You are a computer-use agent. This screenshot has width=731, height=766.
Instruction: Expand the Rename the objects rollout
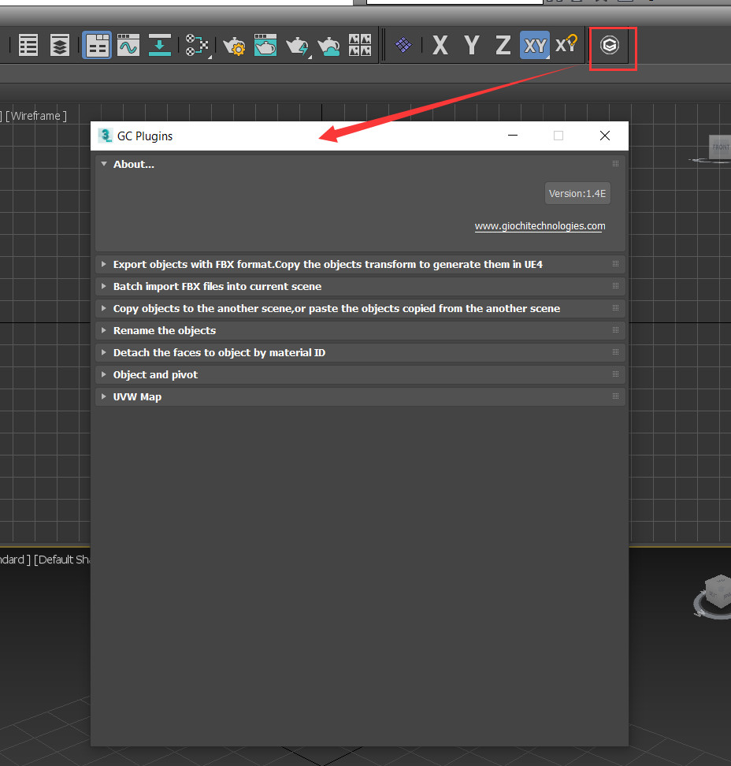click(x=164, y=330)
